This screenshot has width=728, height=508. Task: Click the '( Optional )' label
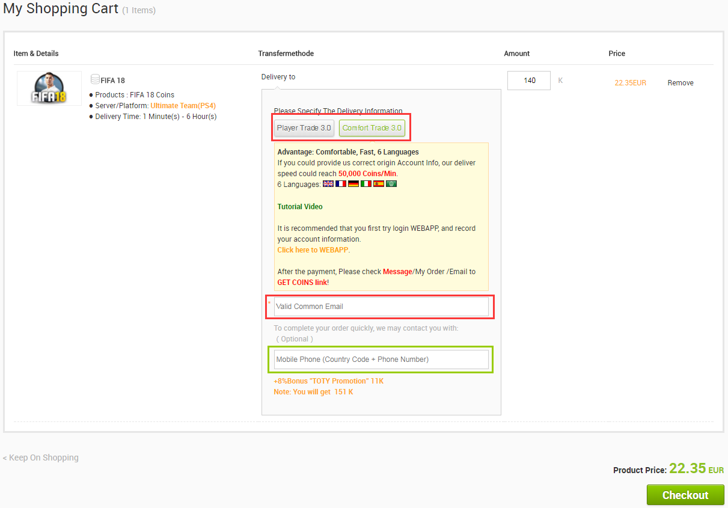click(x=295, y=339)
